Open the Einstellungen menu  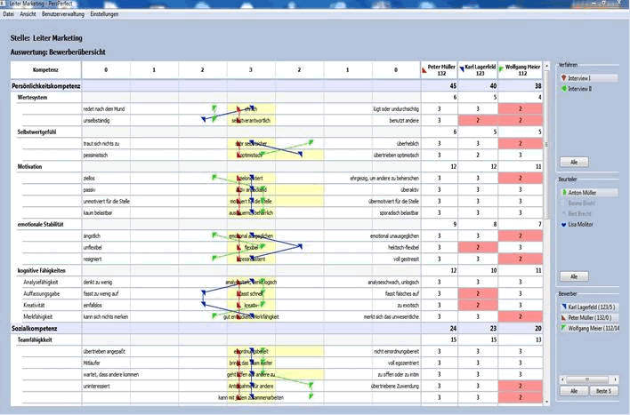(104, 14)
